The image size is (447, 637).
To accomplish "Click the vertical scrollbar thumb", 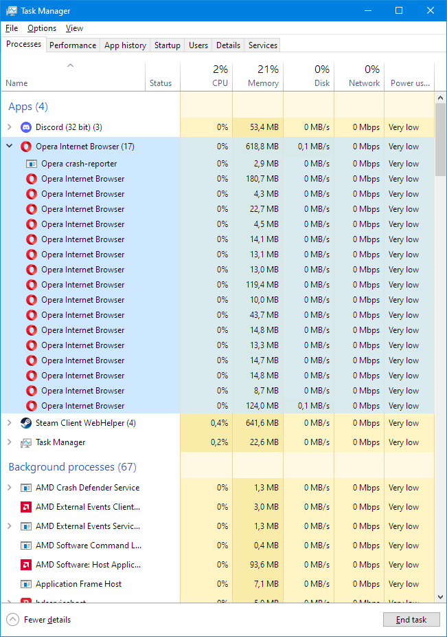I will click(x=441, y=140).
